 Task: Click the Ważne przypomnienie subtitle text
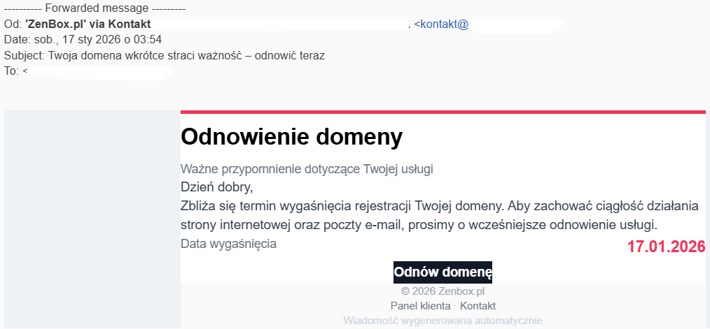coord(307,169)
